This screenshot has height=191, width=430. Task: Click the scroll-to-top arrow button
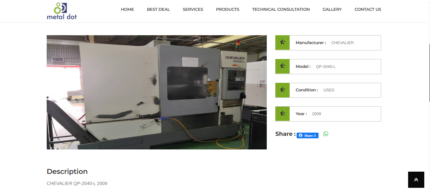point(416,180)
